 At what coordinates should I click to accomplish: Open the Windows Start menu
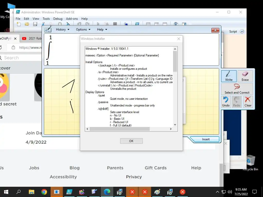point(6,192)
